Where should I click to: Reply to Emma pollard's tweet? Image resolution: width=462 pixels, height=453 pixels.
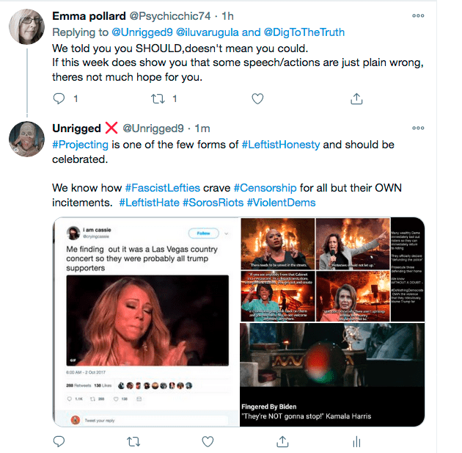click(x=60, y=98)
